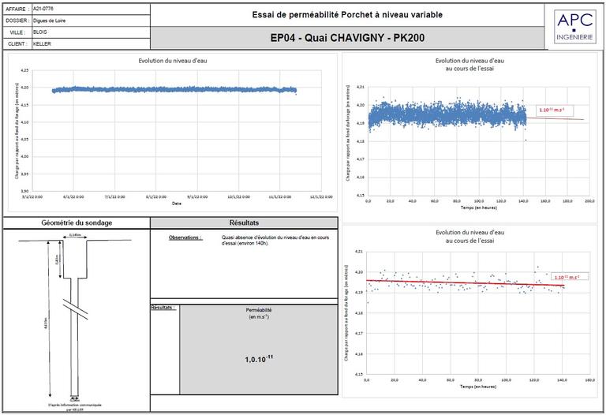Click the break marks on the borehole diagram
This screenshot has height=415, width=606.
point(74,308)
